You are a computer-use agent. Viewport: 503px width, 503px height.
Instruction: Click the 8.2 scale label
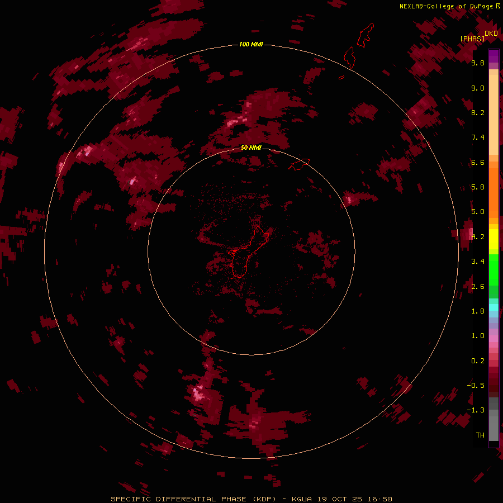click(x=478, y=112)
